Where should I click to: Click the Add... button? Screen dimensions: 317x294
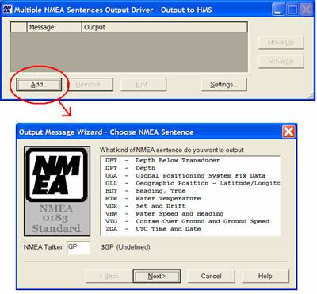(39, 85)
